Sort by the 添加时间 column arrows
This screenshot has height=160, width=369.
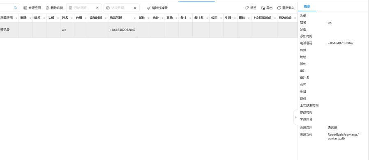click(x=106, y=18)
